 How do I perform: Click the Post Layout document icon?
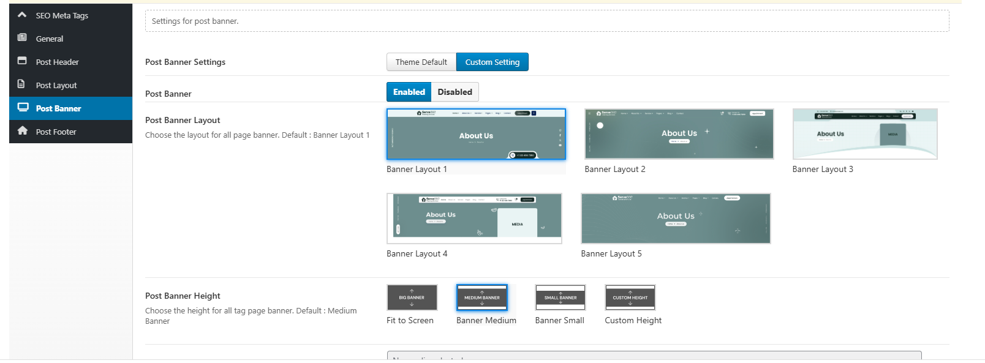point(22,84)
